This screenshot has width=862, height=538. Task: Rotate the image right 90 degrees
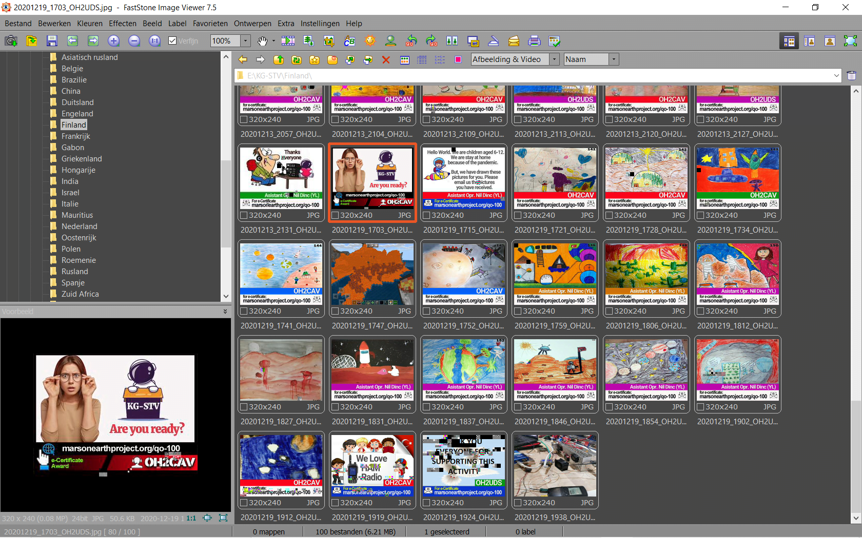(x=432, y=41)
